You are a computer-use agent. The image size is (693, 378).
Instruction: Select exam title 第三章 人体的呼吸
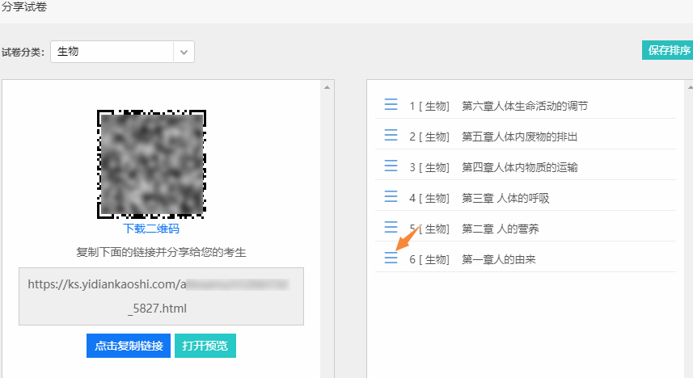point(505,198)
